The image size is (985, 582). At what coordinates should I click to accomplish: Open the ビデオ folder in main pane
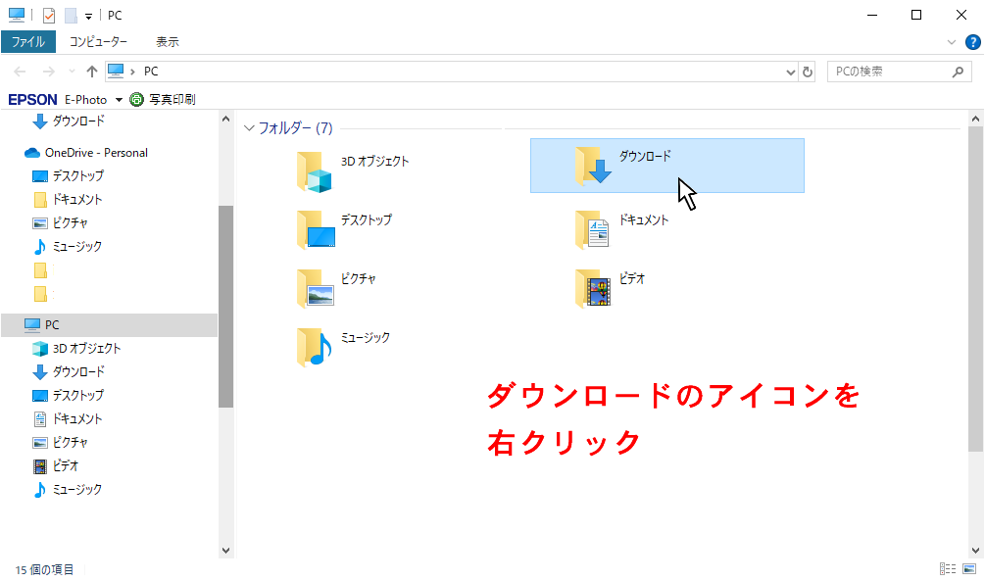click(x=610, y=288)
